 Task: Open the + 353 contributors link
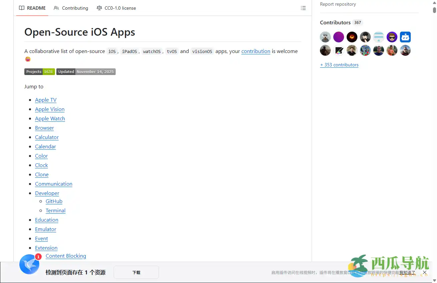click(339, 65)
